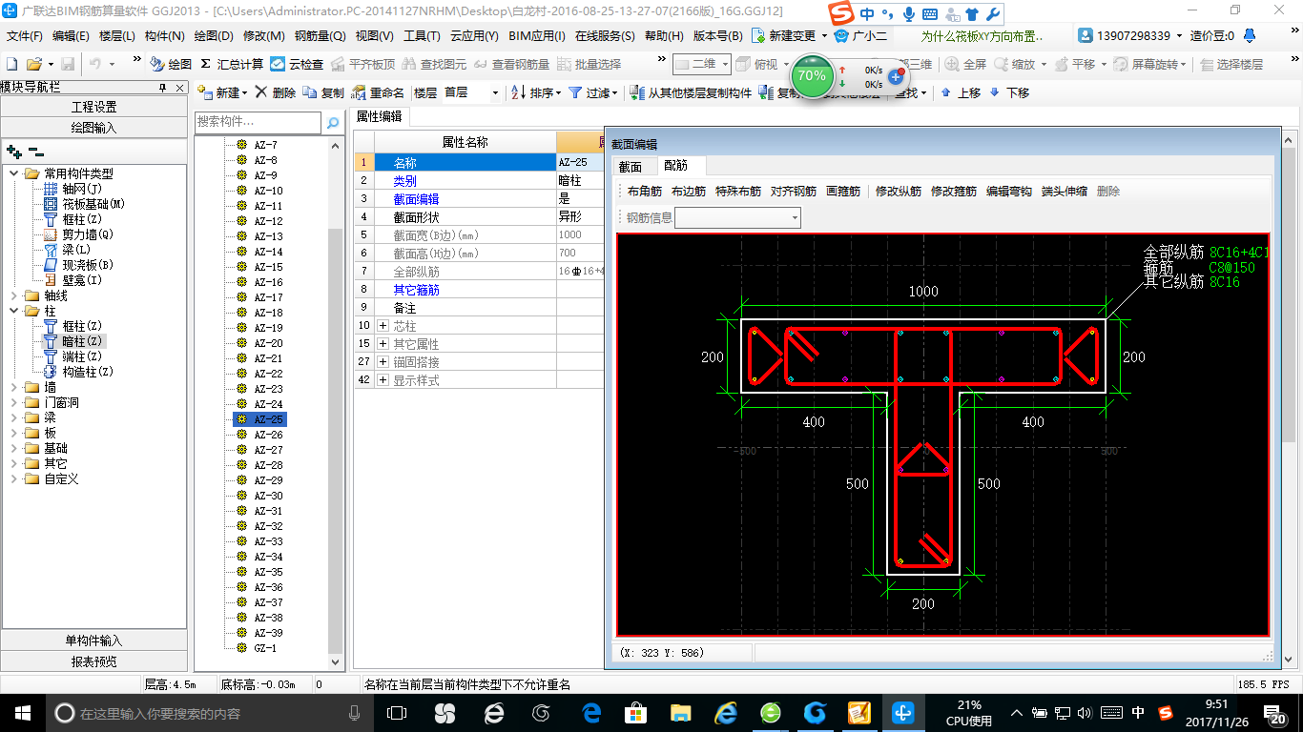The image size is (1303, 732).
Task: Switch to the 截面 tab
Action: 631,167
